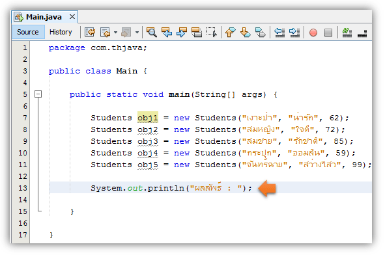The image size is (385, 255).
Task: Click the number 85 on line 9
Action: coord(338,141)
